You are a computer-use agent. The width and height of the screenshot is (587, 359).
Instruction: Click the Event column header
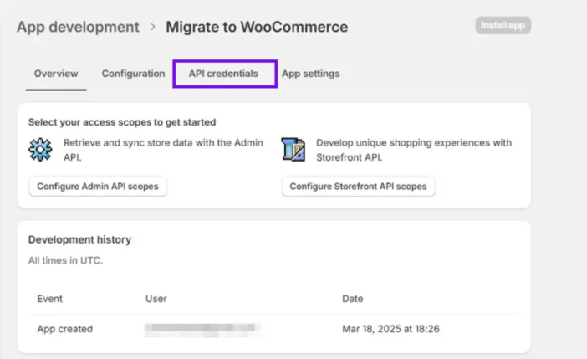[x=49, y=299]
